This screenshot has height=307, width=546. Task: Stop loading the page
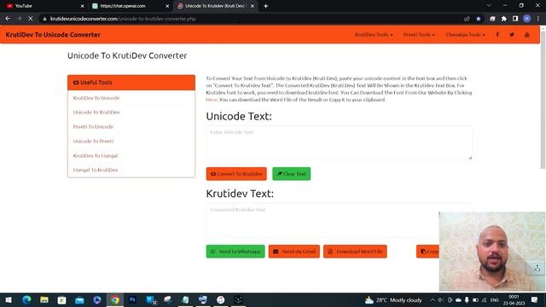pos(31,19)
